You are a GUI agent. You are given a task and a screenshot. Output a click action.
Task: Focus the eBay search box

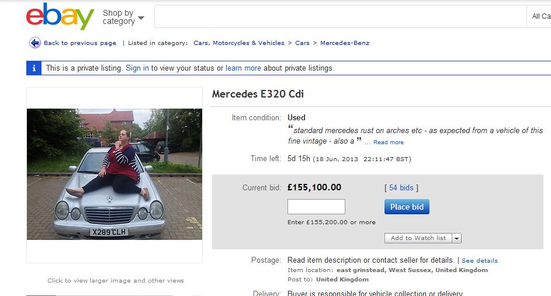point(340,16)
